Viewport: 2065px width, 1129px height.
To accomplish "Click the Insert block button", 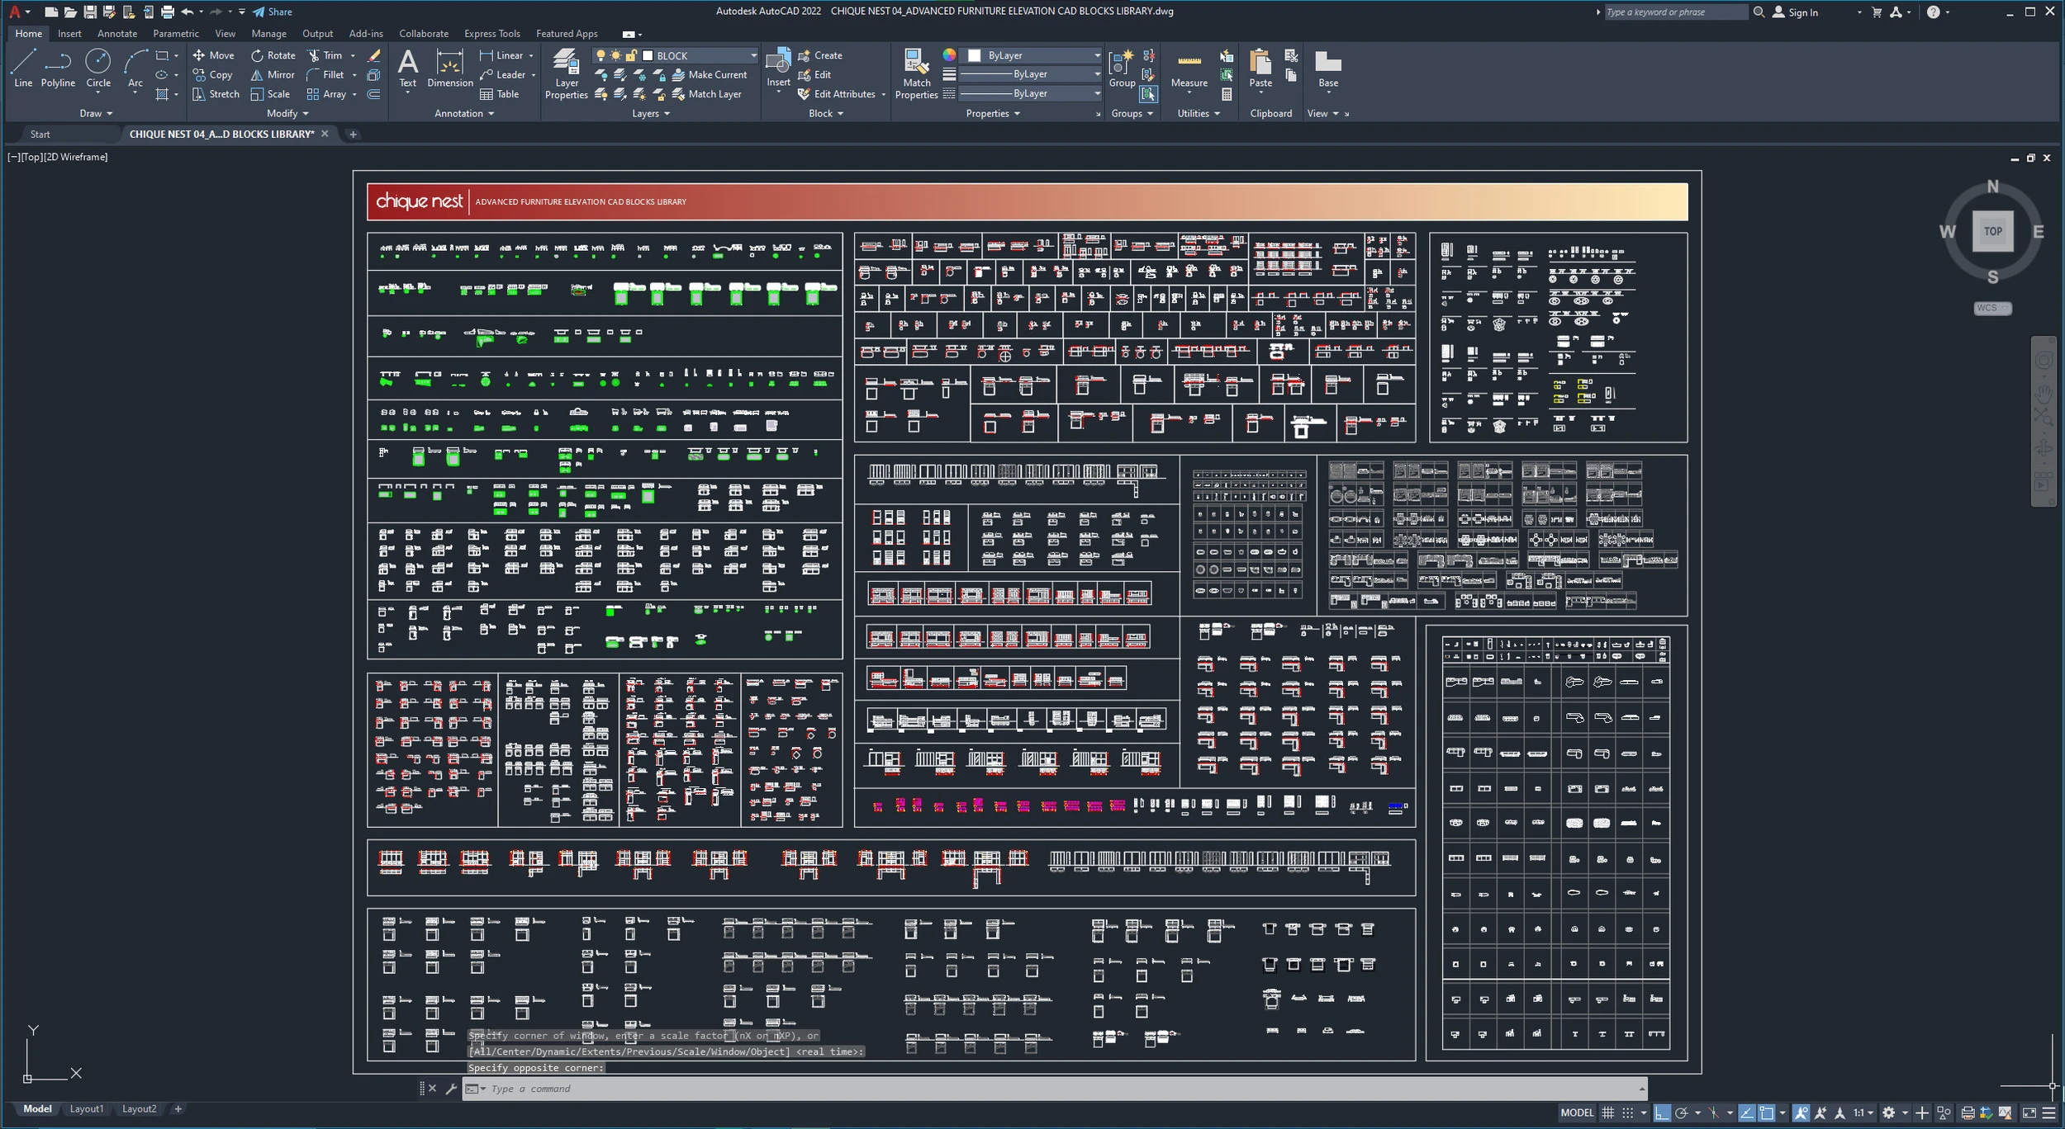I will click(x=778, y=68).
